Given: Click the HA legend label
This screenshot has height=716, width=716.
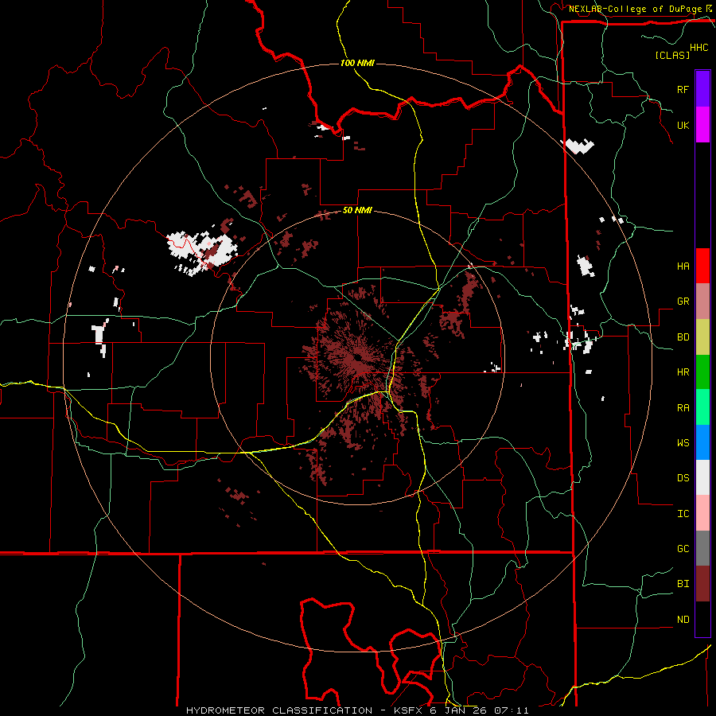Looking at the screenshot, I should pyautogui.click(x=683, y=267).
